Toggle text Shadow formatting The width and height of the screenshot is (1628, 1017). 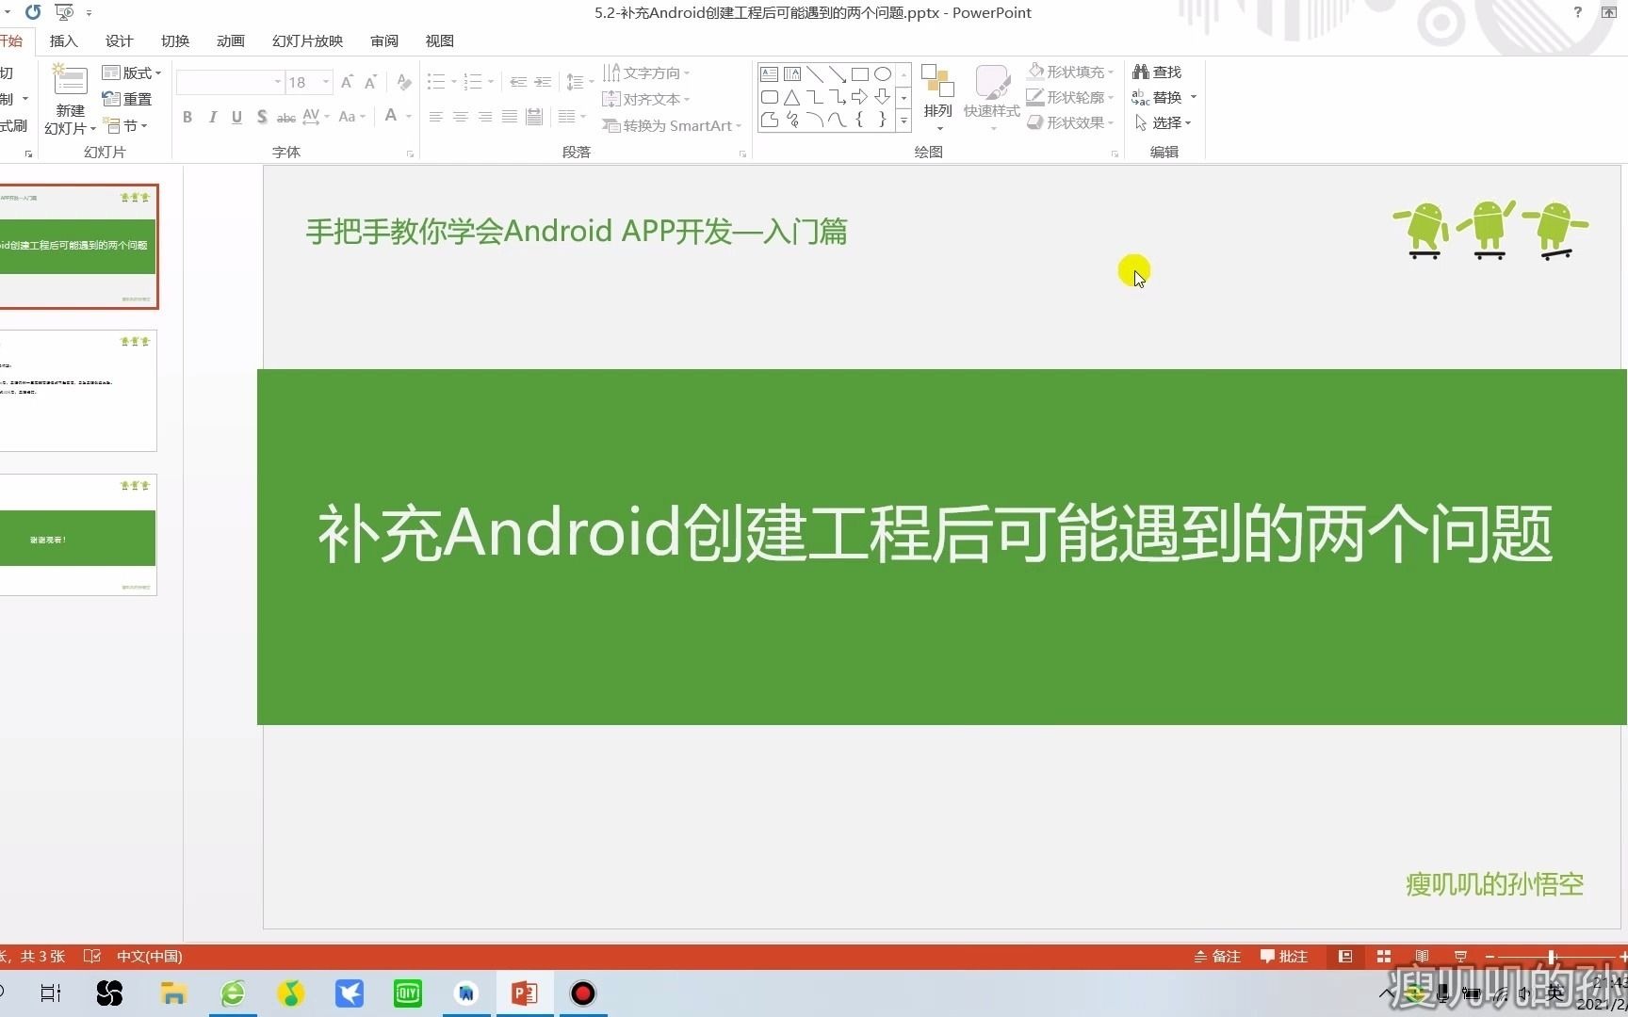pyautogui.click(x=262, y=117)
